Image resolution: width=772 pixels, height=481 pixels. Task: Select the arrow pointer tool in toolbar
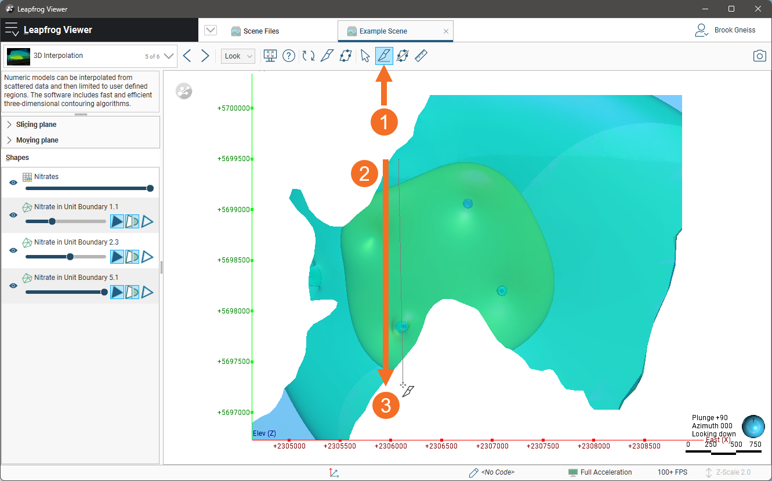click(365, 56)
